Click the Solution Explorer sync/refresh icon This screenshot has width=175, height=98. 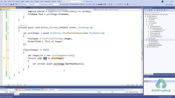pos(157,10)
